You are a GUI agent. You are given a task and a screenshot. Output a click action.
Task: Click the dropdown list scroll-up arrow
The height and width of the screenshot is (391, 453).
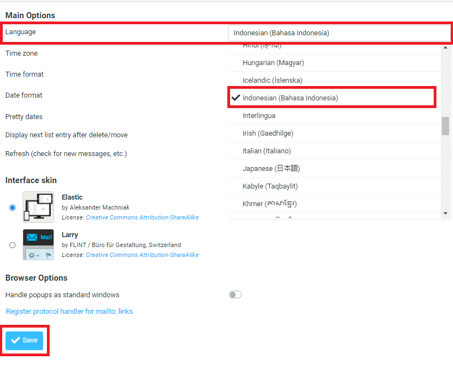445,48
